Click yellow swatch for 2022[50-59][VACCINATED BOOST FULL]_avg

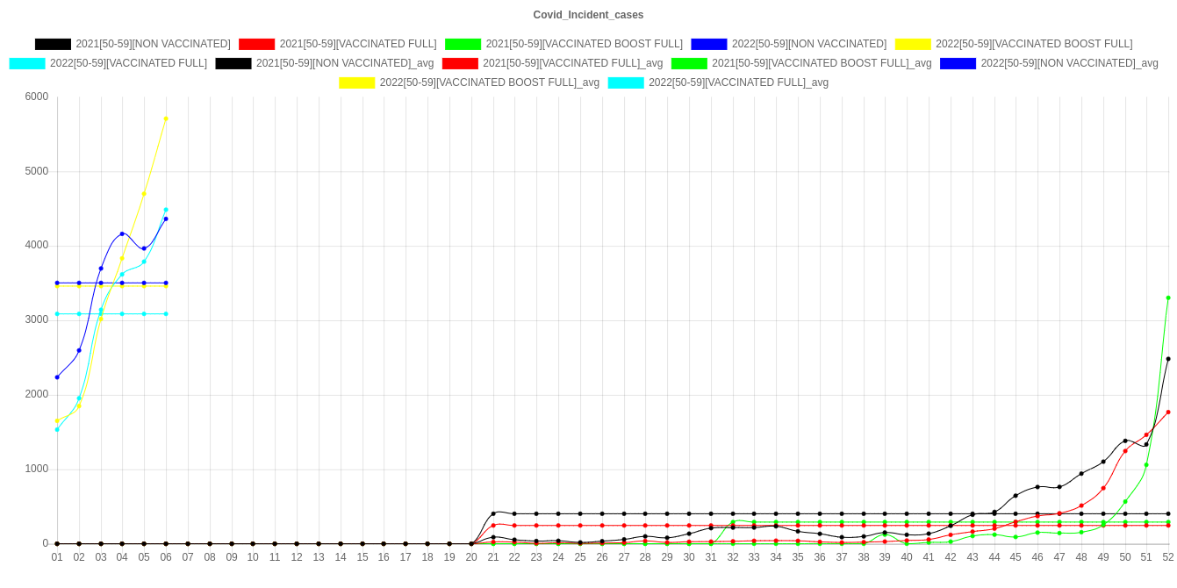(356, 82)
